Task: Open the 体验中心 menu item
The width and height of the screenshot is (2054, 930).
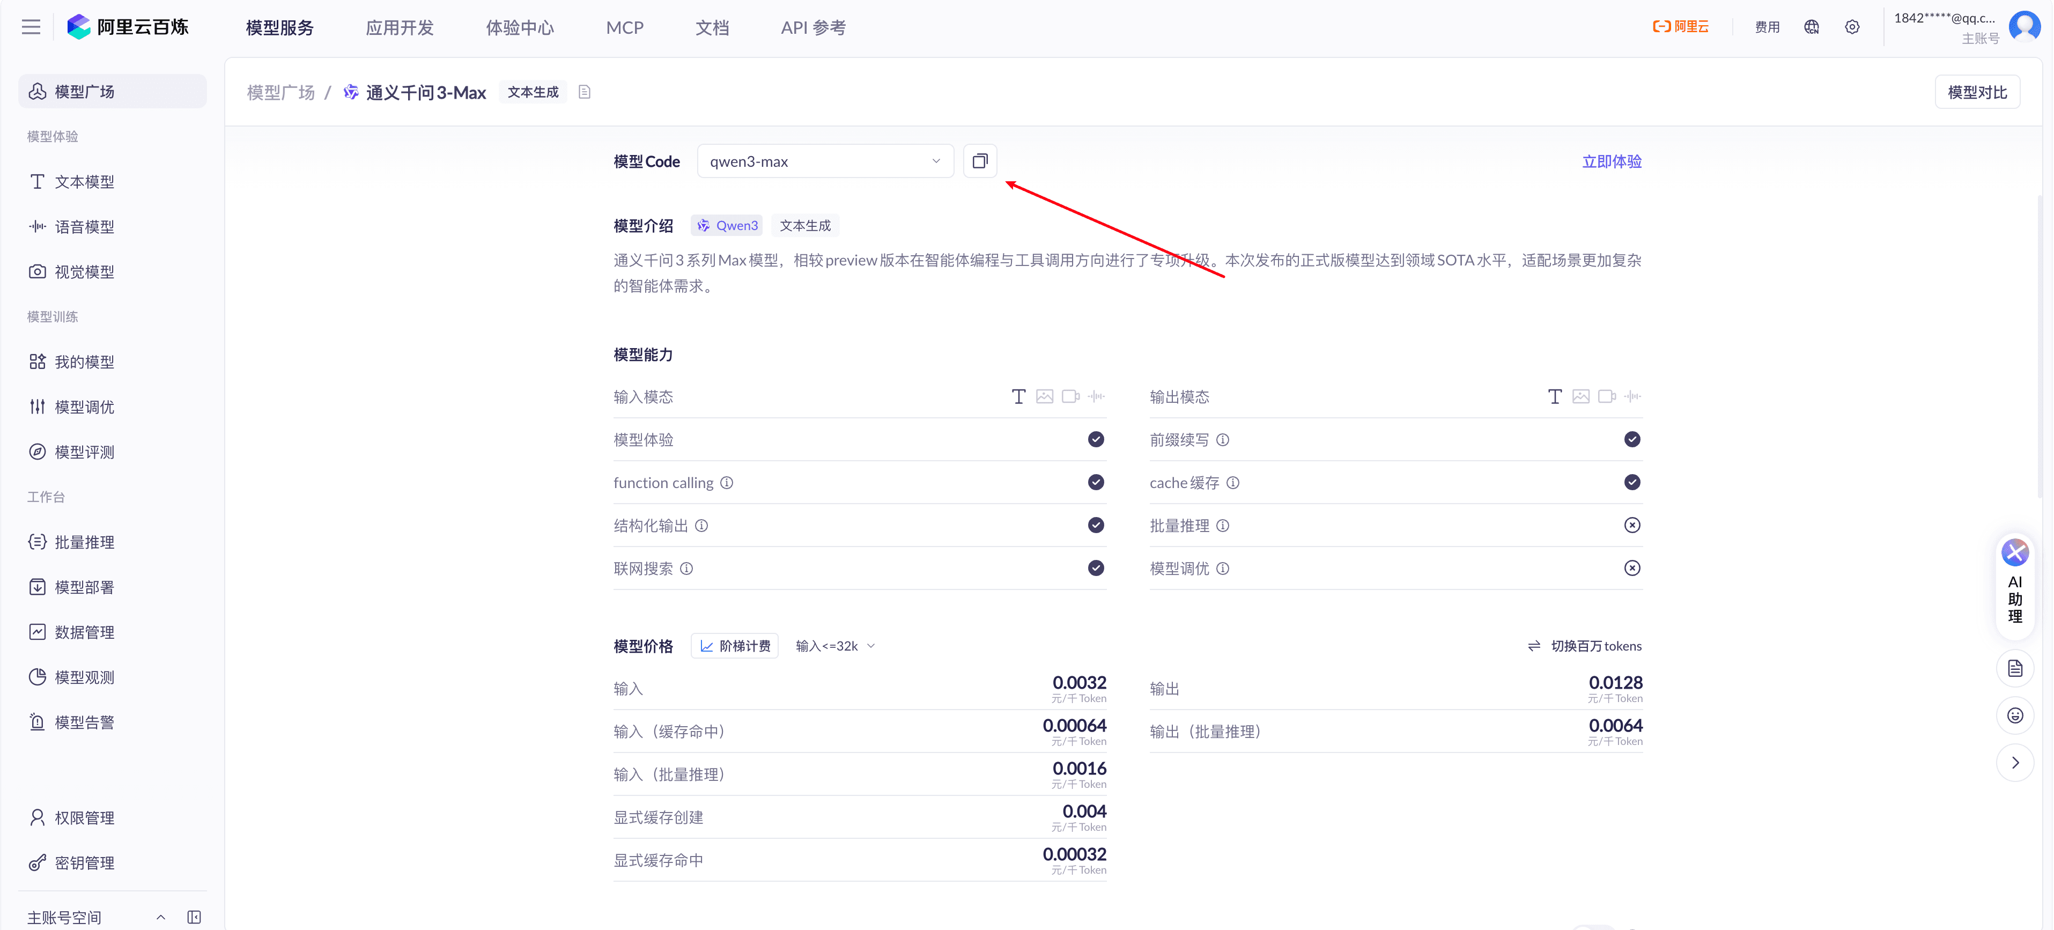Action: [x=520, y=26]
